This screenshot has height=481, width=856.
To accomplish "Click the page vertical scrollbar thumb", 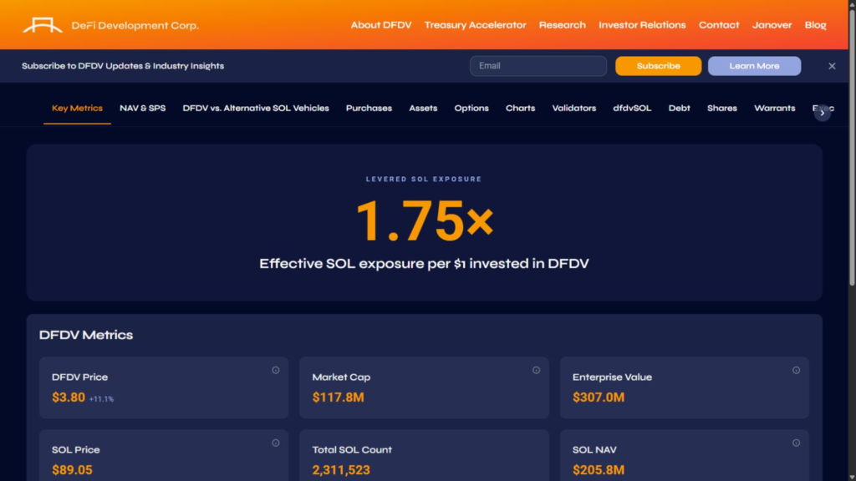I will click(x=852, y=147).
